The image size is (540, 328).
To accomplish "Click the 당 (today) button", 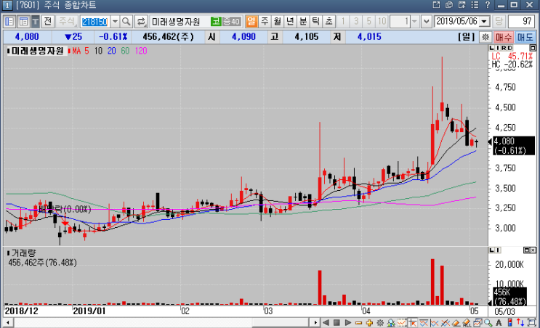I will point(499,21).
